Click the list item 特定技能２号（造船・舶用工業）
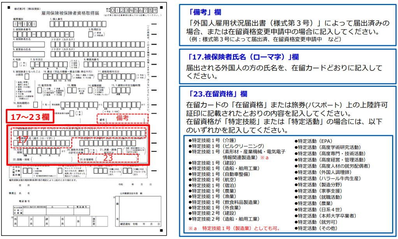398x239 pixels. click(x=224, y=219)
